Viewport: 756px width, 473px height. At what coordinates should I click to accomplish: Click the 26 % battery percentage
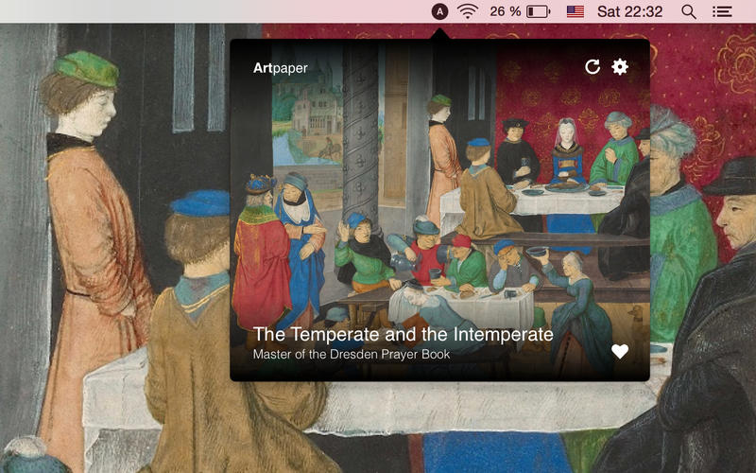click(506, 11)
